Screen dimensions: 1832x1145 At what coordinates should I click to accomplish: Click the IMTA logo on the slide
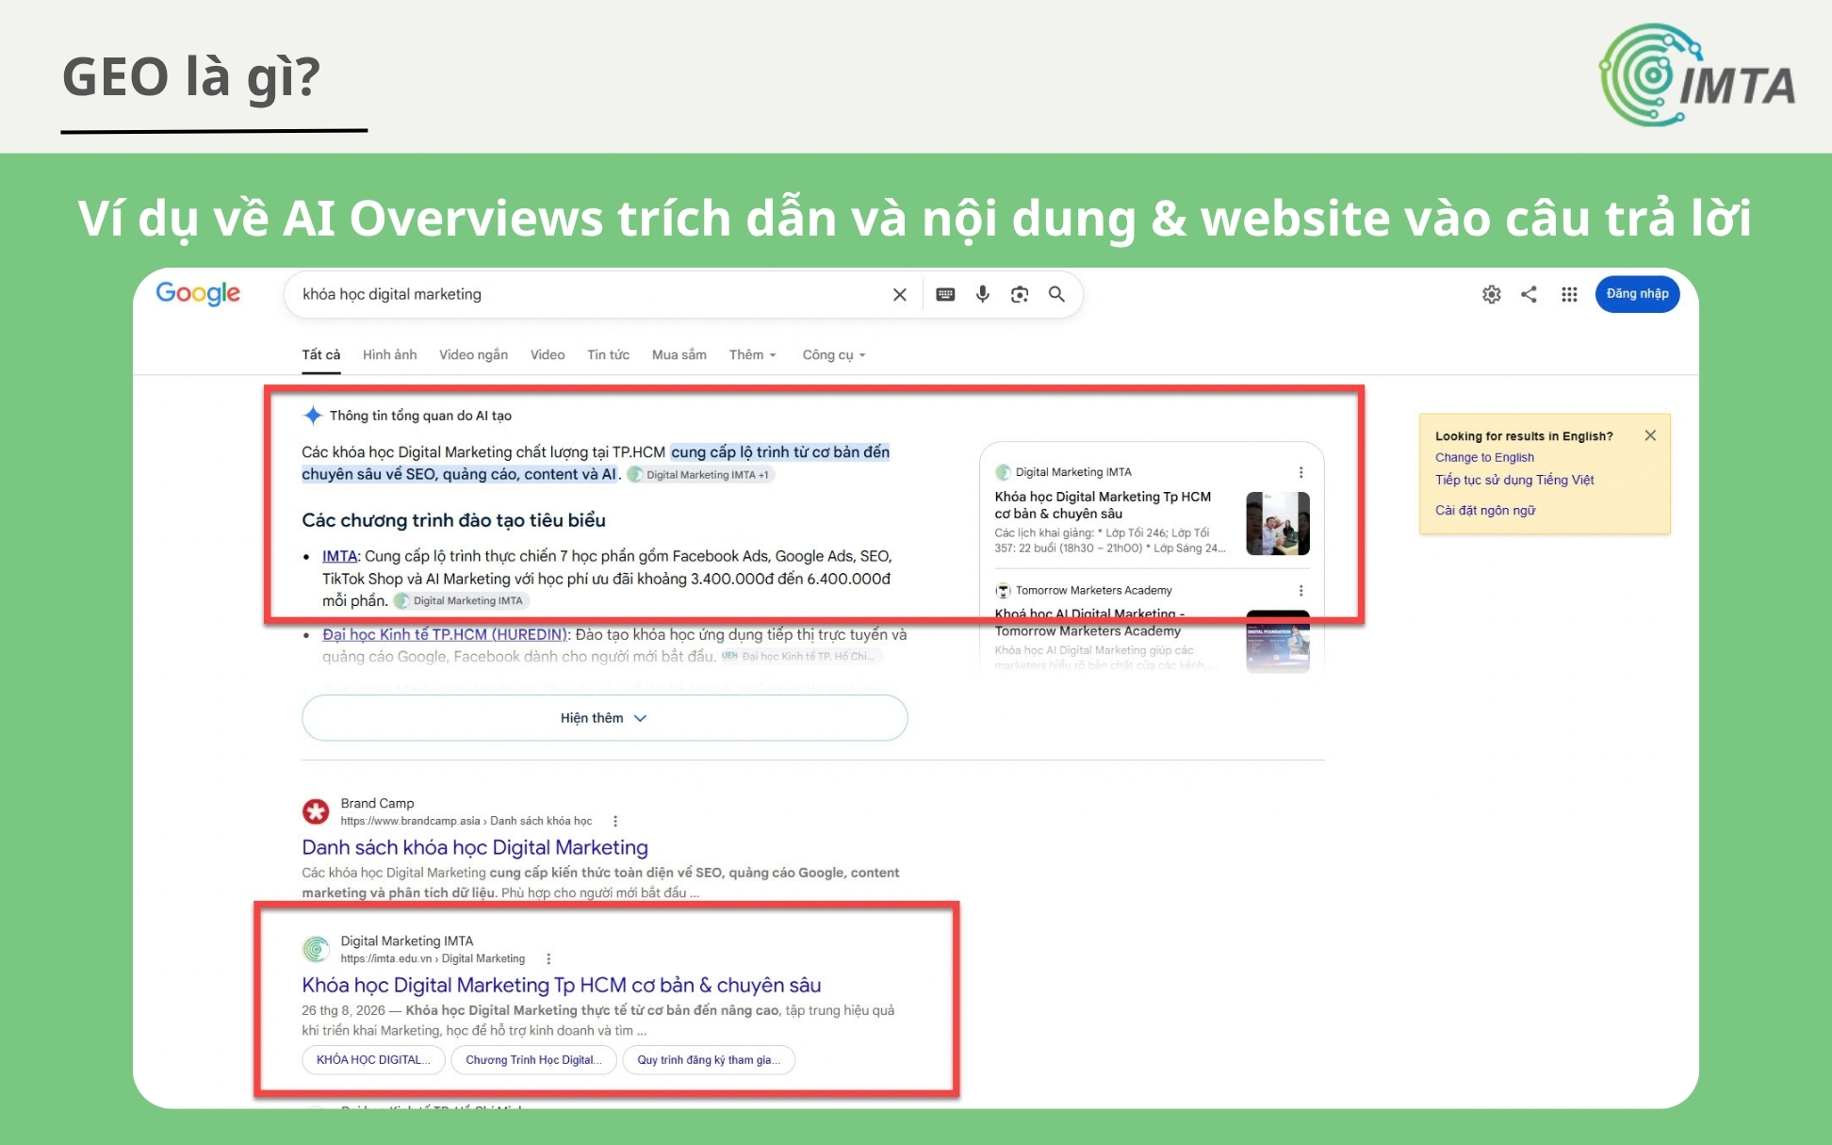pos(1697,75)
